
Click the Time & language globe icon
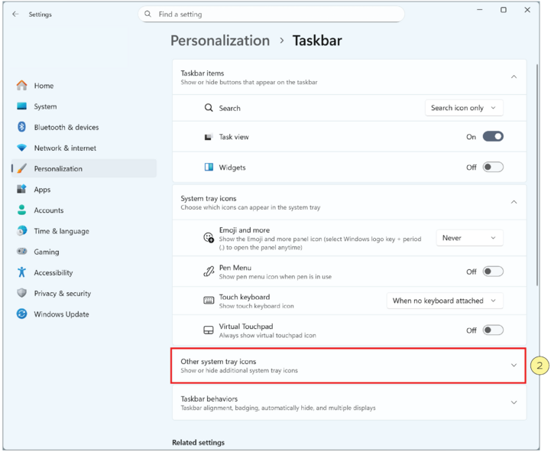coord(22,231)
